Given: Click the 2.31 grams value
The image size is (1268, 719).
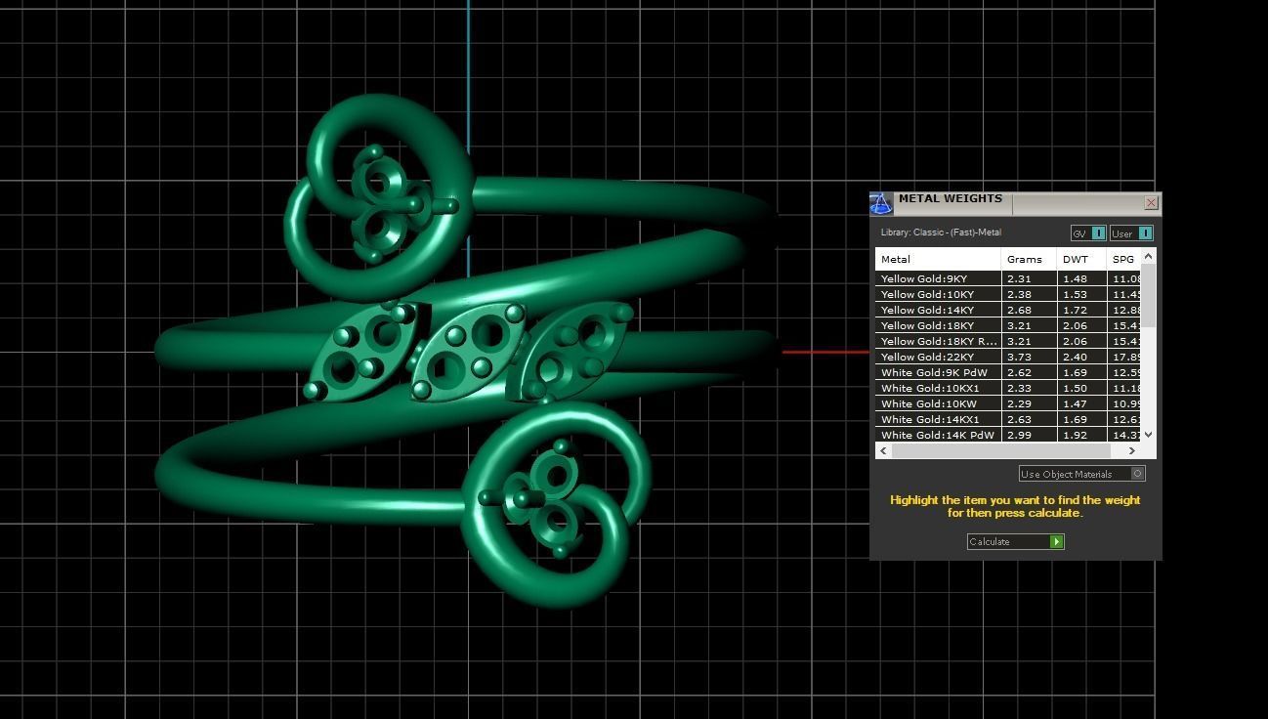Looking at the screenshot, I should tap(1019, 278).
